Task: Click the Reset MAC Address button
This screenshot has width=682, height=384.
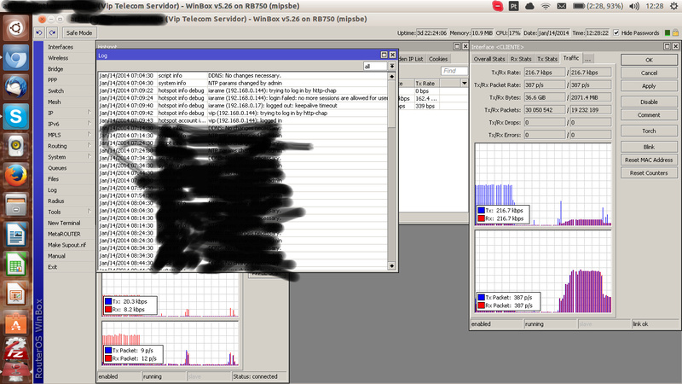Action: [x=649, y=160]
